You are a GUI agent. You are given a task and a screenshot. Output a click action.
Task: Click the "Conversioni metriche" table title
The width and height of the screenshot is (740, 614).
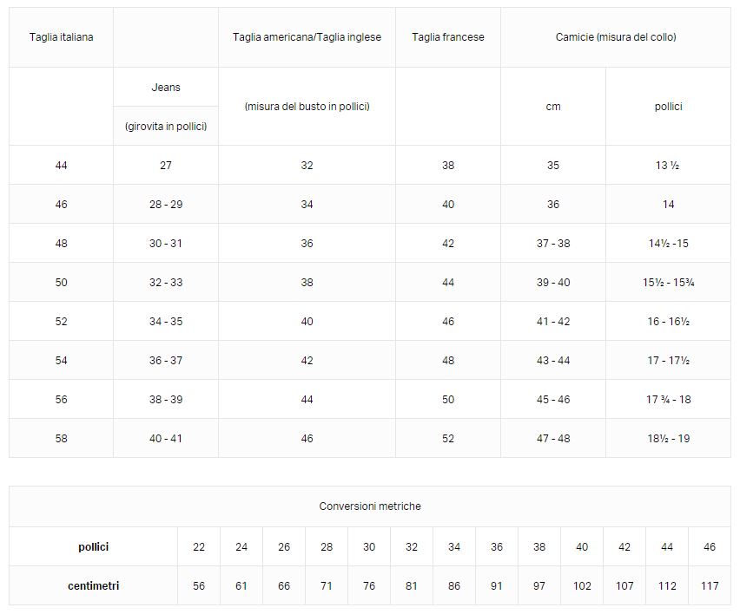point(370,506)
